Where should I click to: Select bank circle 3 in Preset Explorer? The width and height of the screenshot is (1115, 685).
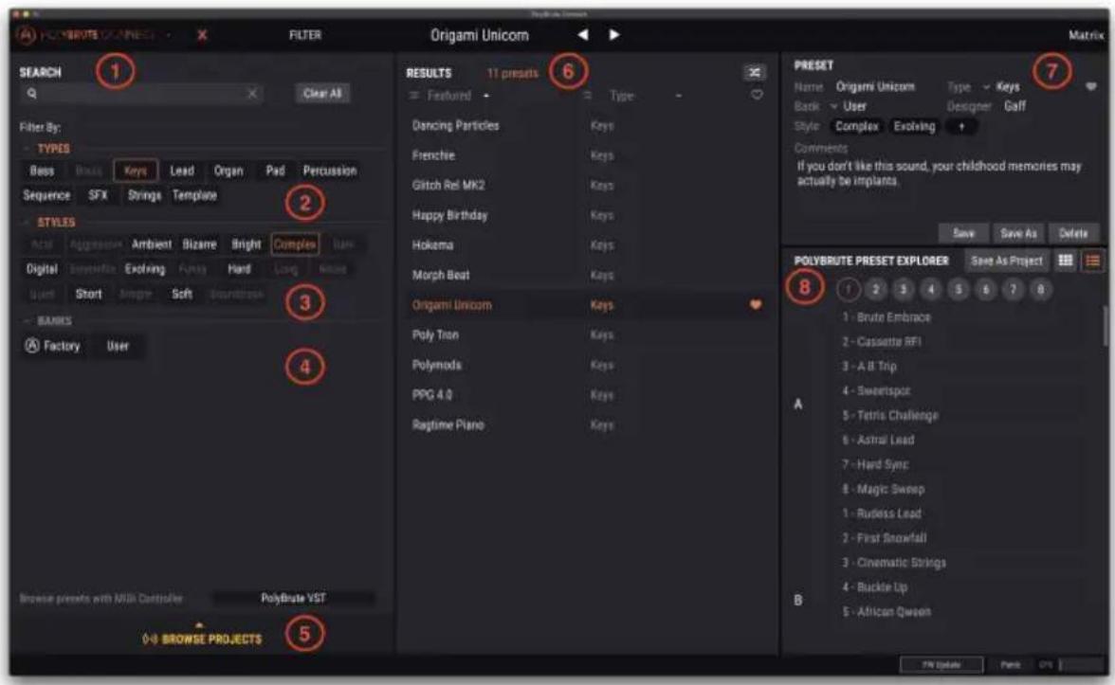tap(903, 289)
